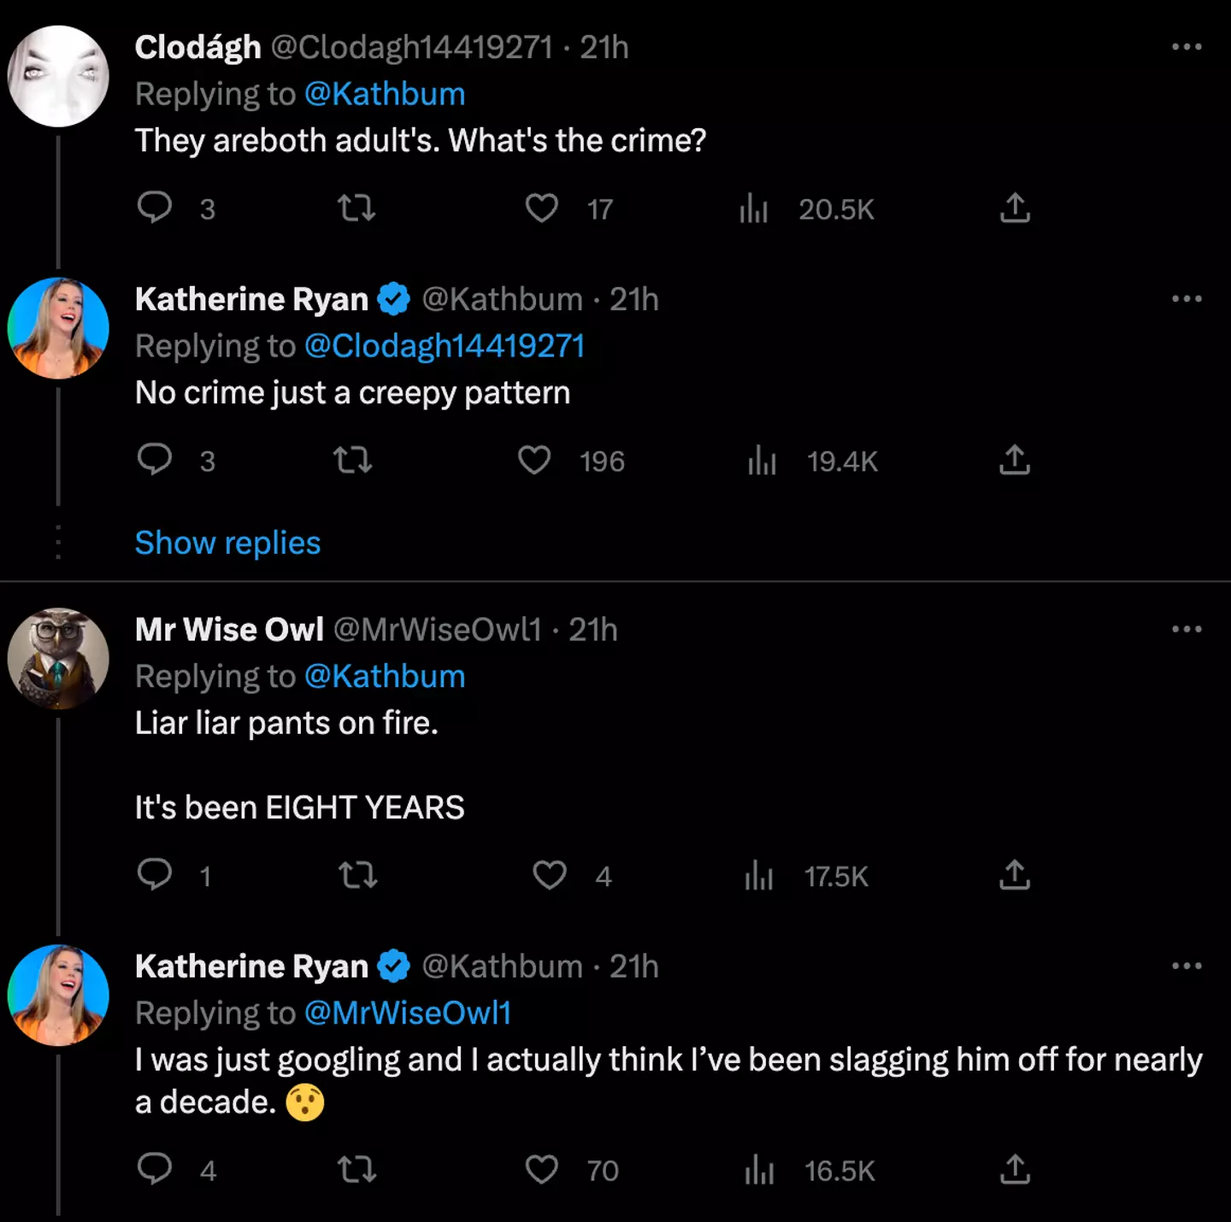
Task: Retweet Clodágh's 'What's the crime' tweet
Action: tap(356, 208)
